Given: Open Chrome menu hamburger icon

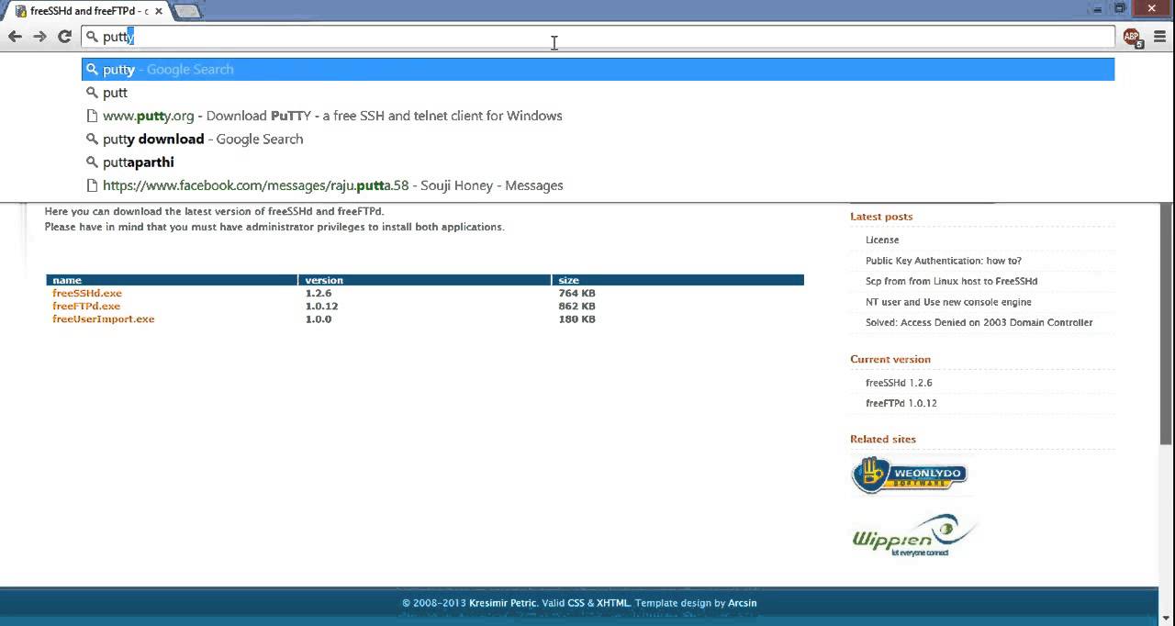Looking at the screenshot, I should click(x=1160, y=37).
